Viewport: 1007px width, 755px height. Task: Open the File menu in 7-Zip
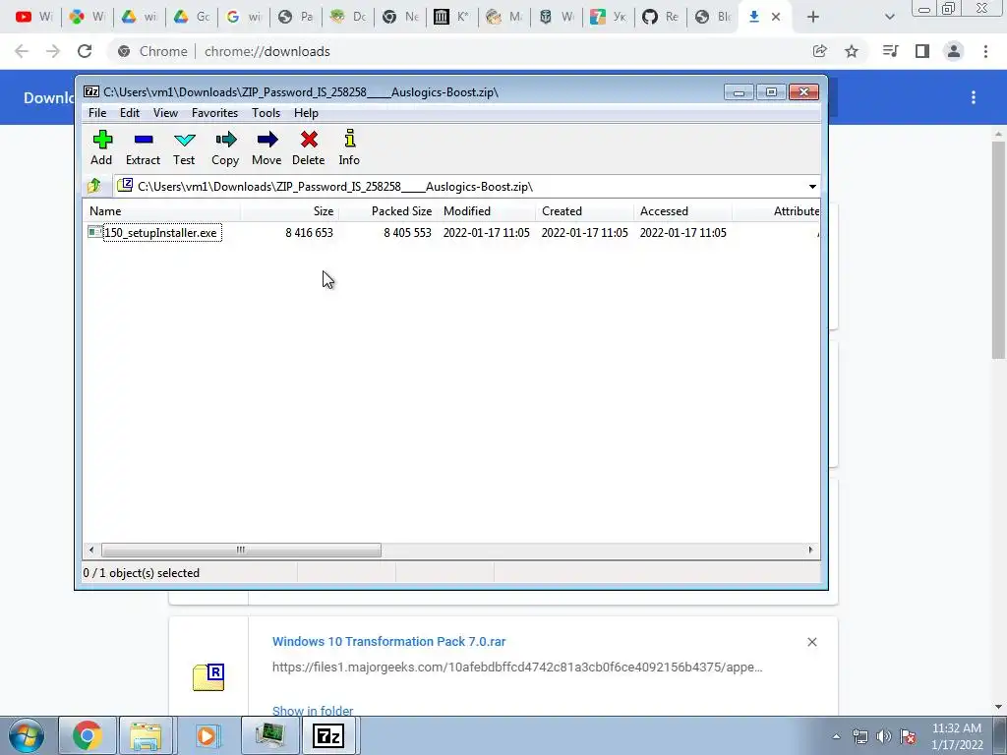(97, 113)
